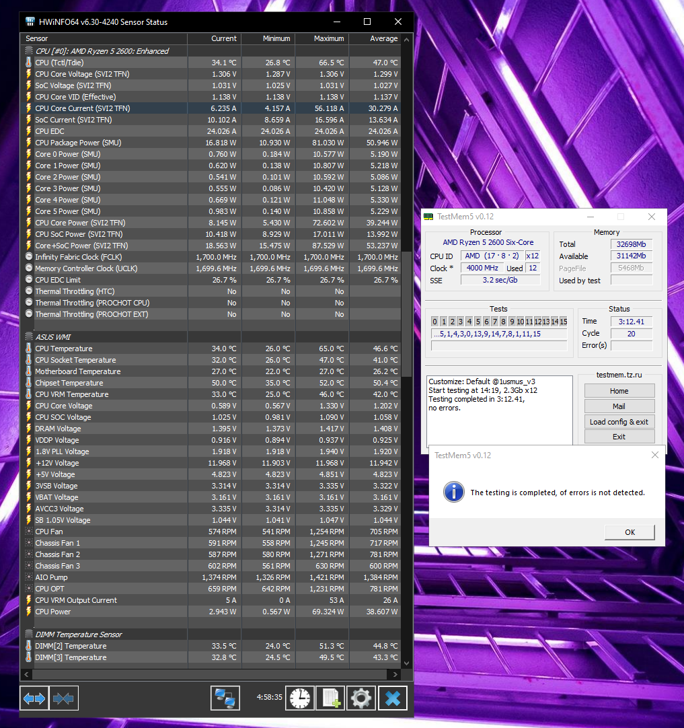Click thermometer icon beside Motherboard Temperature

[x=29, y=371]
